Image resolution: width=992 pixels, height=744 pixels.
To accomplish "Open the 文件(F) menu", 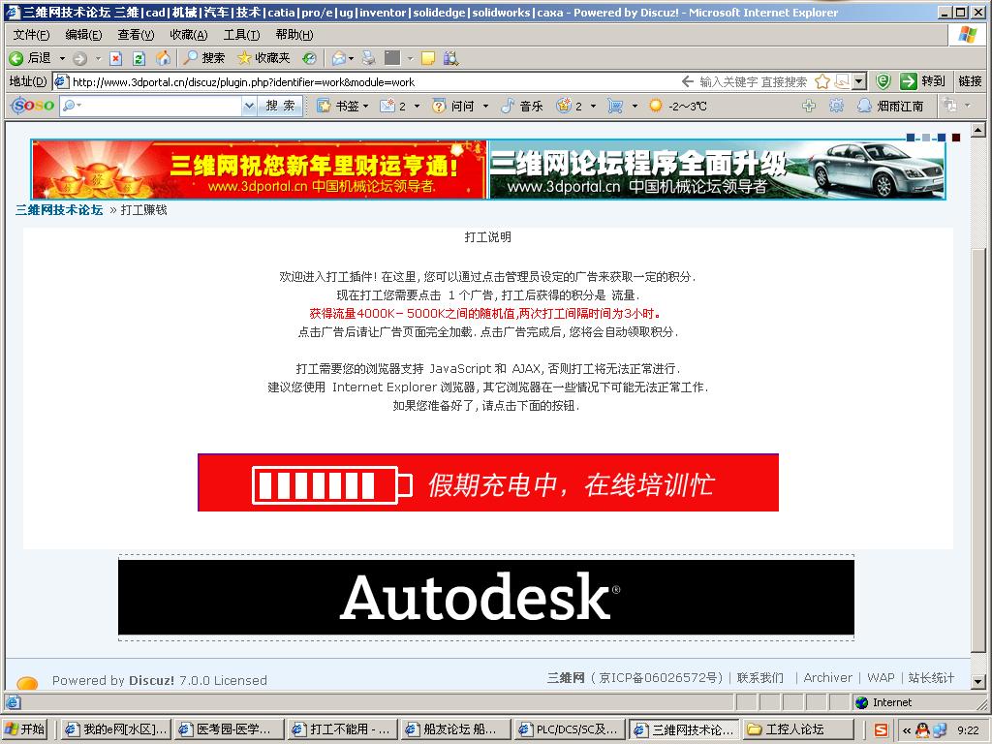I will pos(32,35).
